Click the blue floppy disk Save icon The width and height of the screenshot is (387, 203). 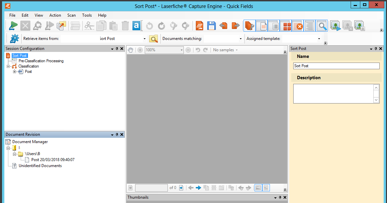211,26
